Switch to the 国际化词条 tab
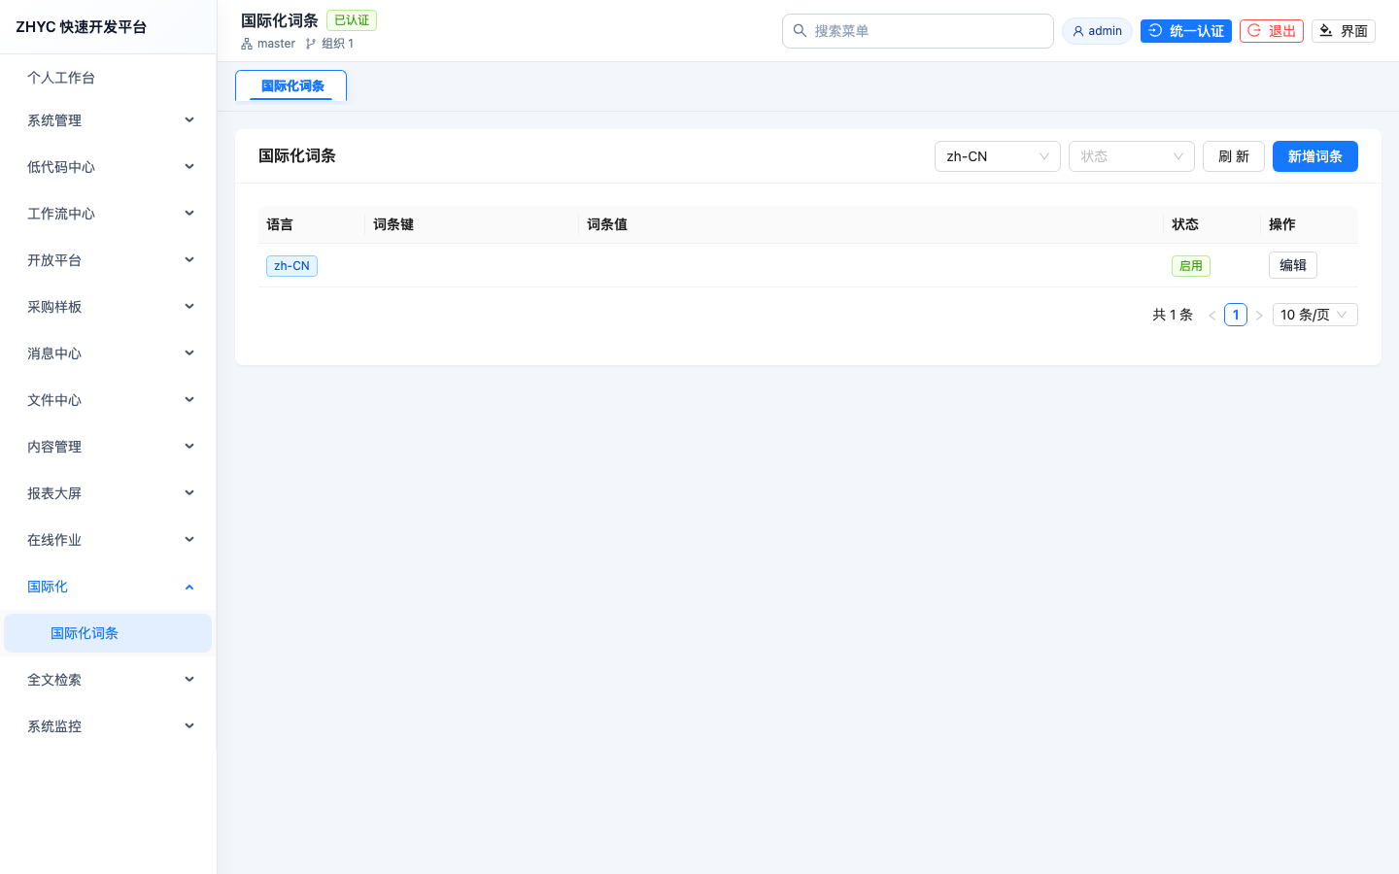Screen dimensions: 1399x874 pos(291,85)
